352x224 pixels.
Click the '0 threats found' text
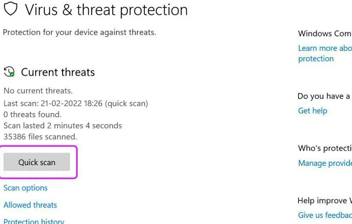(x=33, y=115)
